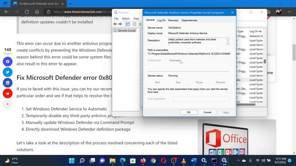Screen dimensions: 296x166
Task: Open a new browser tab
Action: click(71, 4)
